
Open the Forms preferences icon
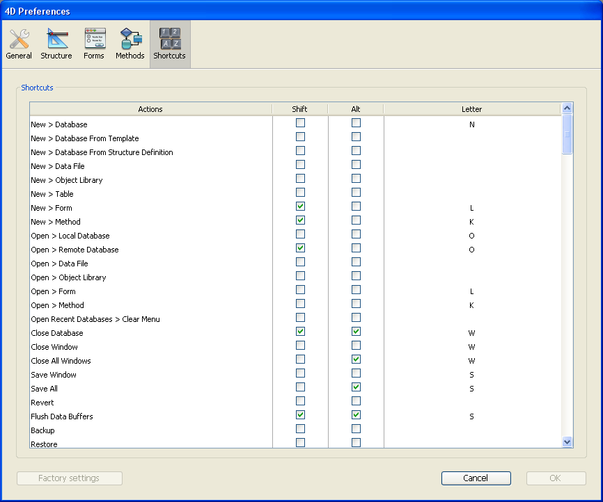tap(94, 44)
